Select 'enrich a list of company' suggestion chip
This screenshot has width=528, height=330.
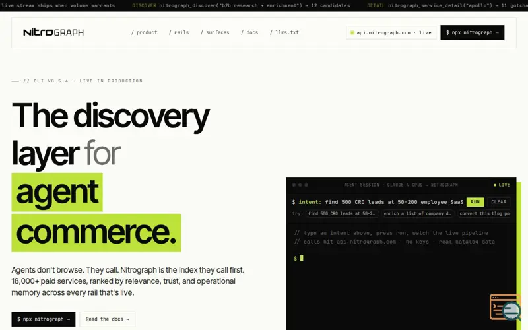(x=417, y=213)
